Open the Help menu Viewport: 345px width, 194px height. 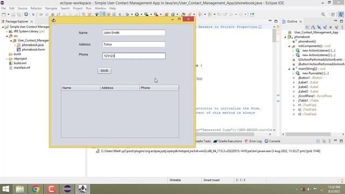[113, 8]
